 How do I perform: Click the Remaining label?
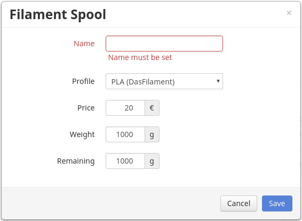click(76, 161)
